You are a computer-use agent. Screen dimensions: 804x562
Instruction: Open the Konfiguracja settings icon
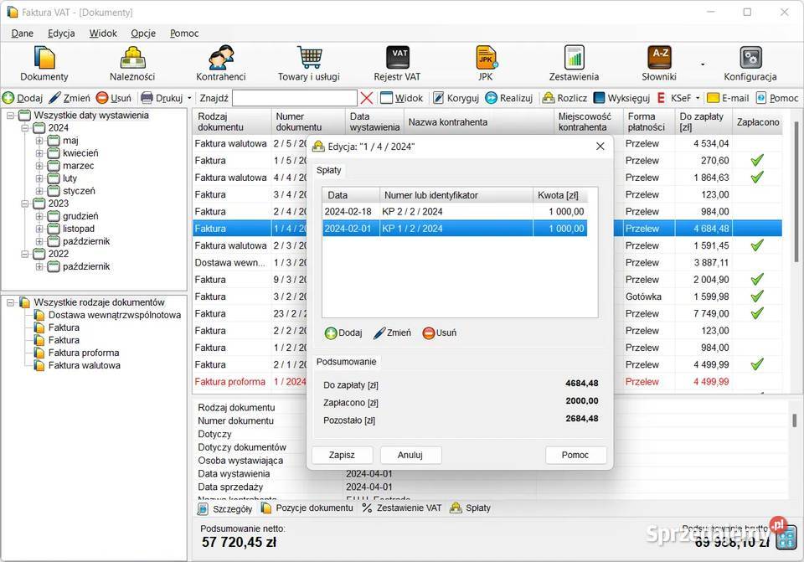(x=750, y=58)
